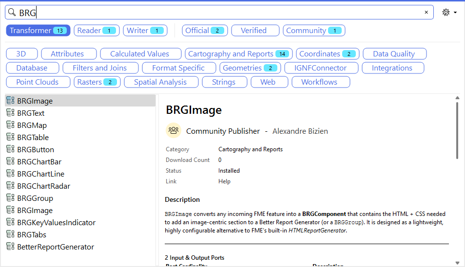
Task: Click the Community Publisher people icon
Action: coord(174,130)
